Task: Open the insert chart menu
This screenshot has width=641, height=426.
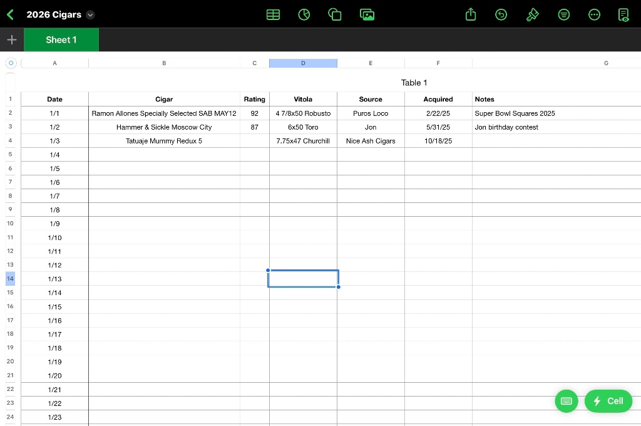Action: pyautogui.click(x=304, y=14)
